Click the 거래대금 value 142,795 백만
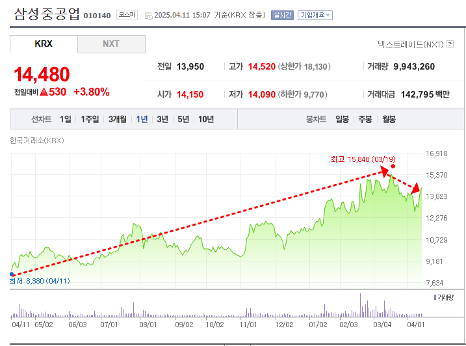The width and height of the screenshot is (466, 346). point(425,94)
